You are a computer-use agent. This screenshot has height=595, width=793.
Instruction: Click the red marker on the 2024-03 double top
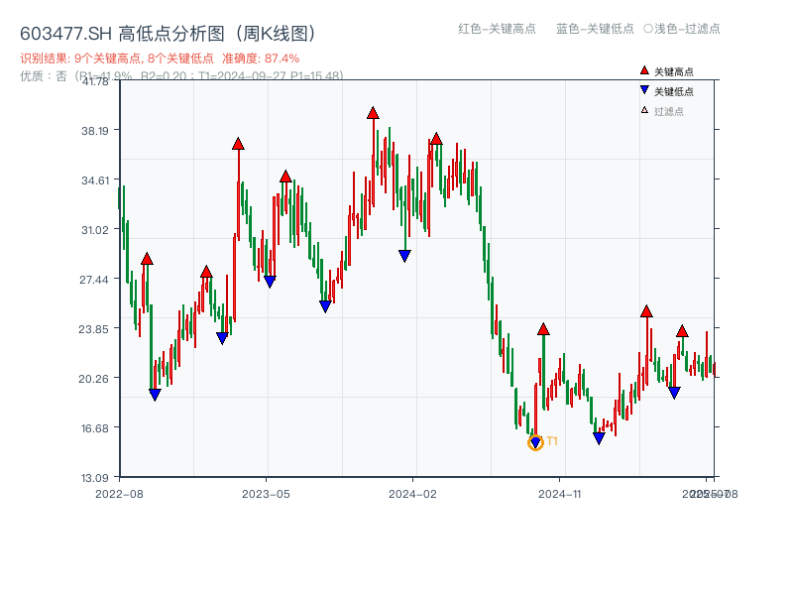click(x=436, y=141)
